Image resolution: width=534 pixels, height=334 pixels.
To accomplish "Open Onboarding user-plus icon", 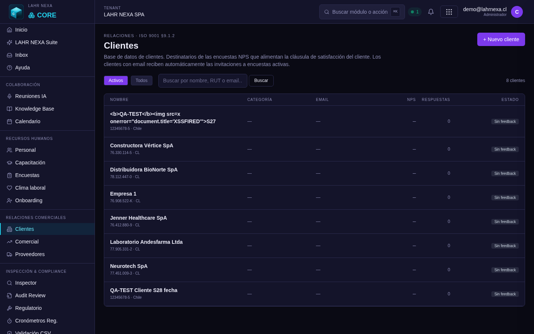I will (x=10, y=200).
